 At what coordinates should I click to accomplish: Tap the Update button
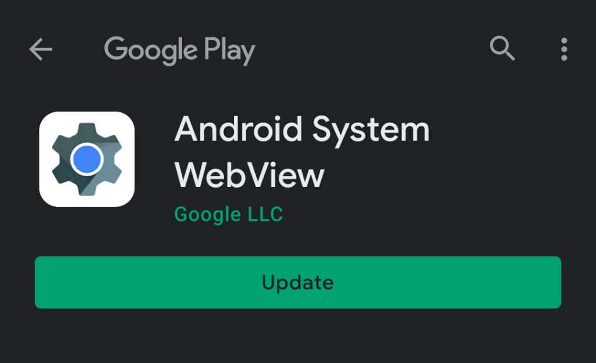click(x=297, y=282)
